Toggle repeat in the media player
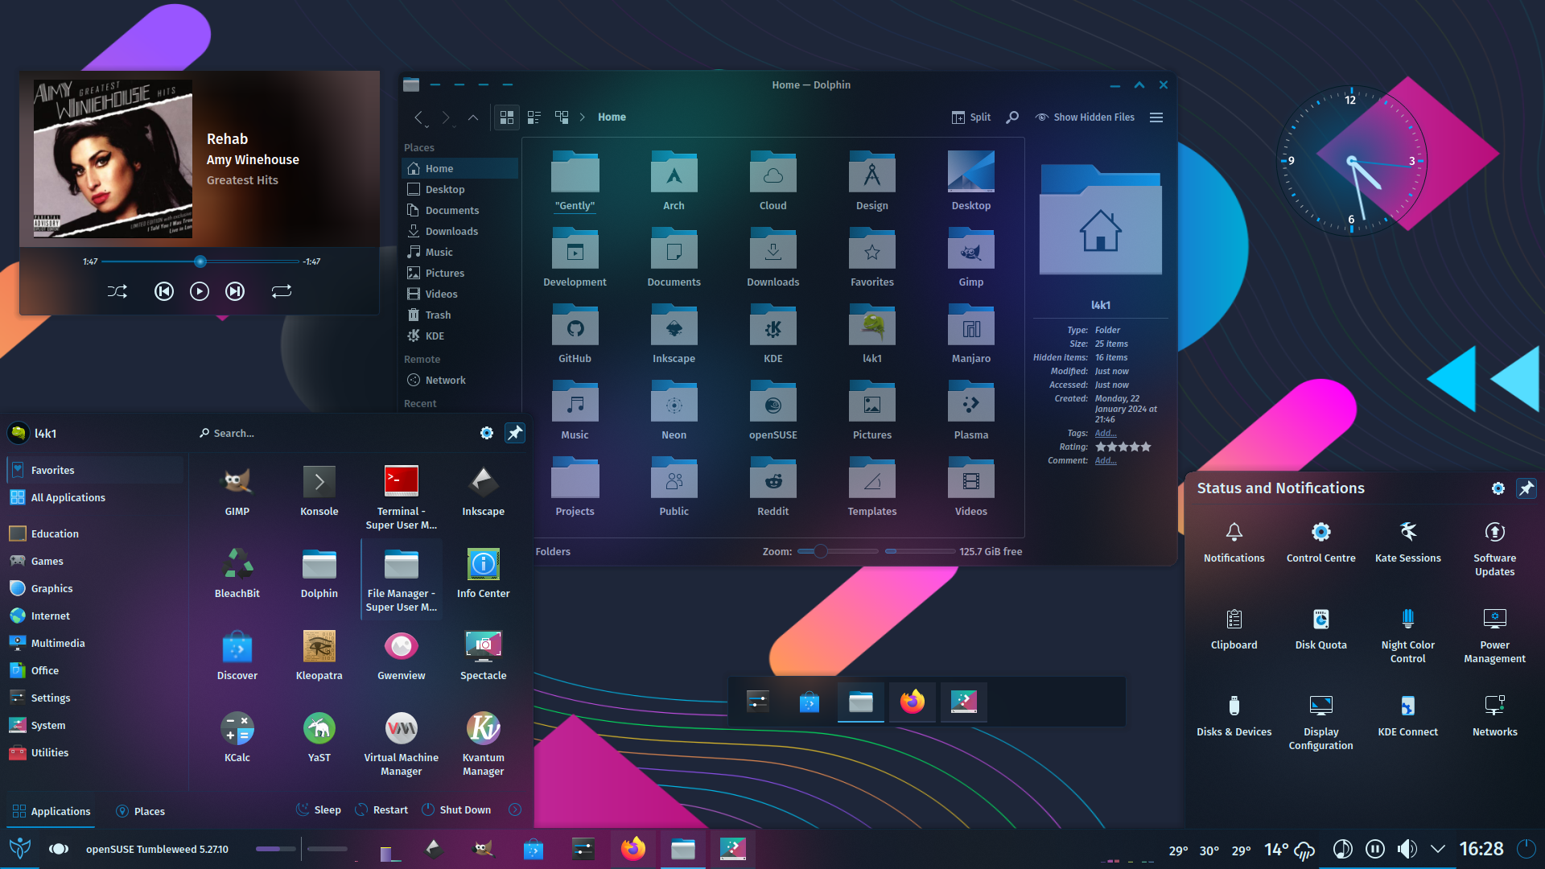 [x=281, y=291]
